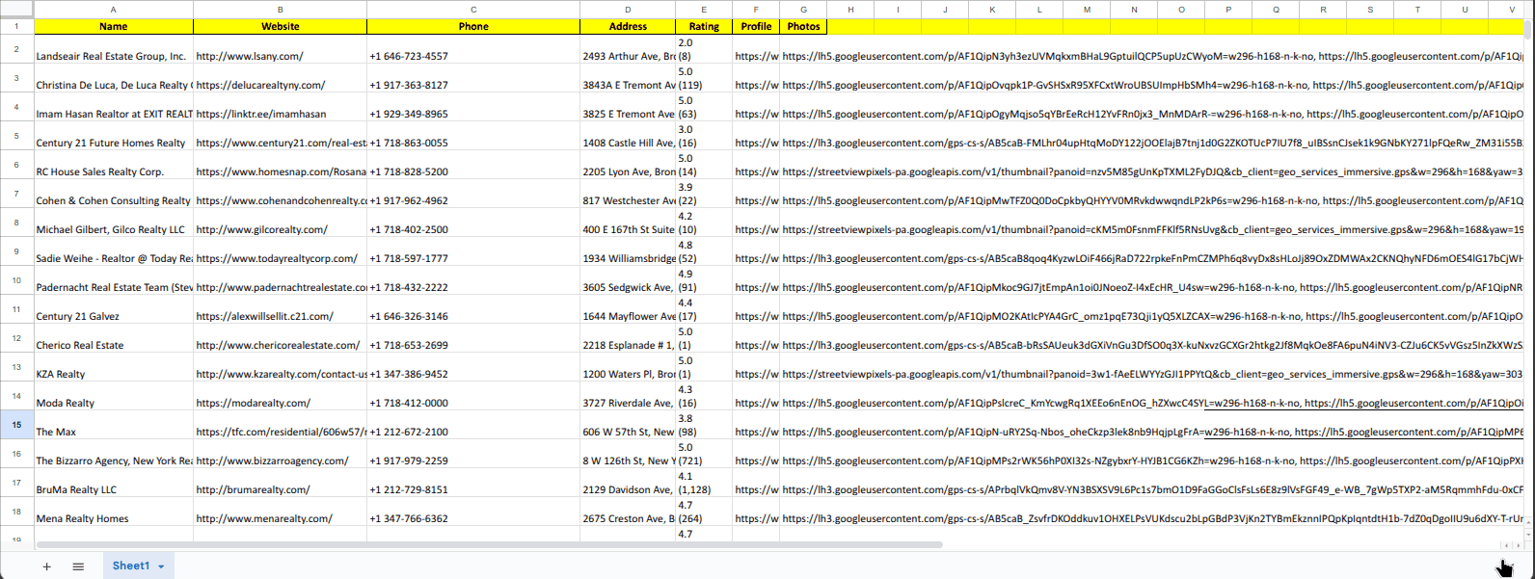Select column A header

pyautogui.click(x=114, y=10)
